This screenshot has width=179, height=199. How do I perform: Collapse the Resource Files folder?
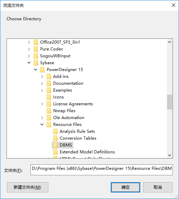point(42,125)
